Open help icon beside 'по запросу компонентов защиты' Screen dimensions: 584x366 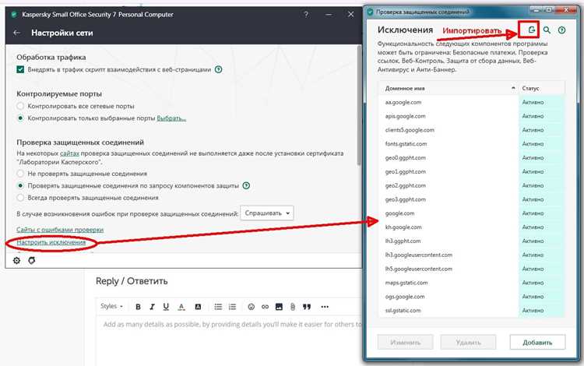click(246, 185)
